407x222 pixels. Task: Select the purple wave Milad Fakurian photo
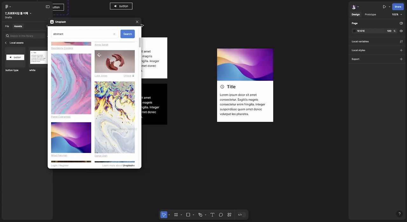click(71, 138)
